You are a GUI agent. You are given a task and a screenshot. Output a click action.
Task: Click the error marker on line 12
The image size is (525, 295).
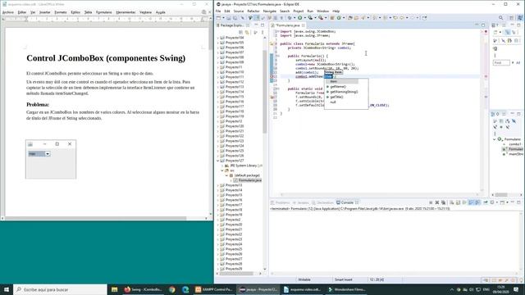(x=272, y=76)
